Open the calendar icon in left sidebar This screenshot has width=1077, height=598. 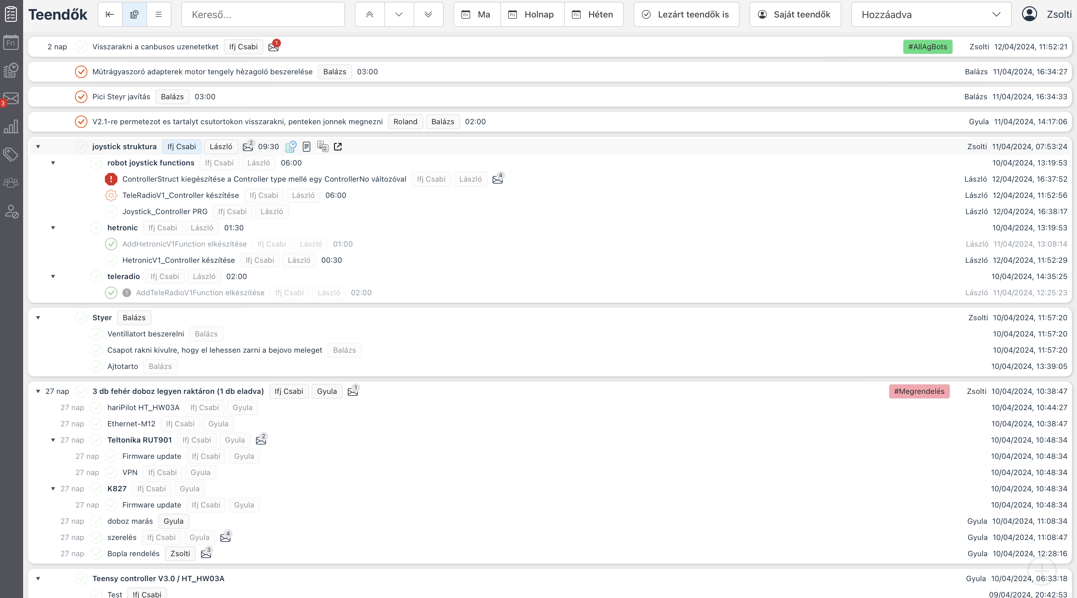click(11, 43)
